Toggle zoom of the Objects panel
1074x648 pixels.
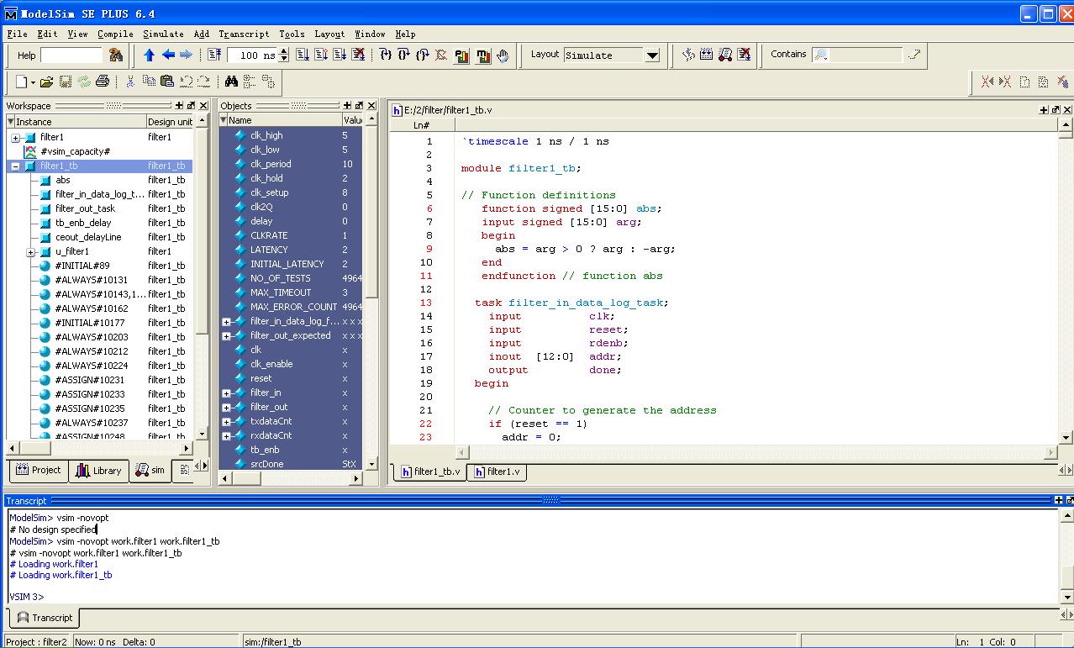(x=347, y=106)
